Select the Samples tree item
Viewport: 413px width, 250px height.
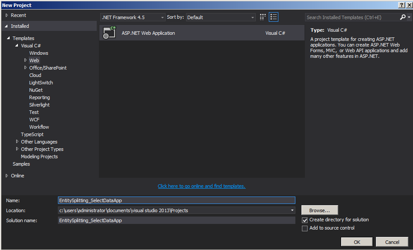click(21, 164)
